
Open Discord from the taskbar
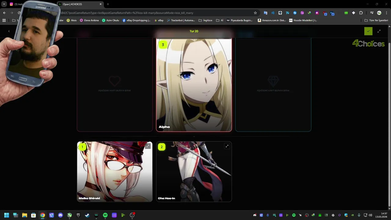[x=60, y=215]
